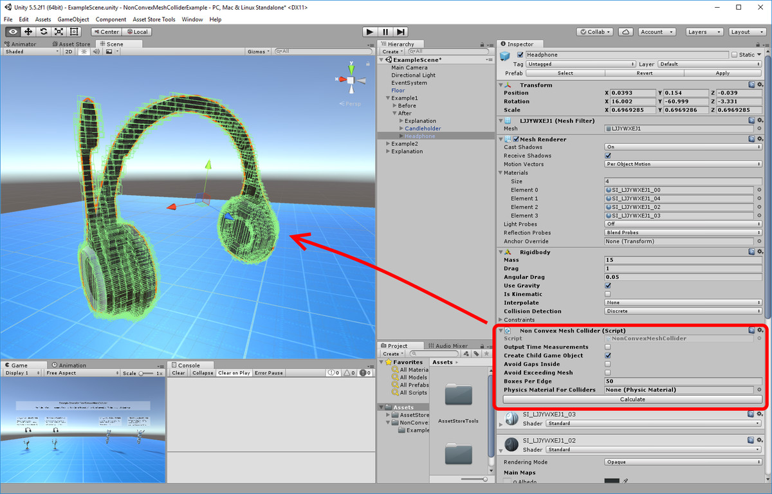Disable Use Gravity on the Rigidbody

(607, 285)
